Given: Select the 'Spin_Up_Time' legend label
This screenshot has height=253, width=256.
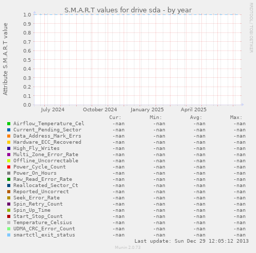Looking at the screenshot, I should point(32,210).
